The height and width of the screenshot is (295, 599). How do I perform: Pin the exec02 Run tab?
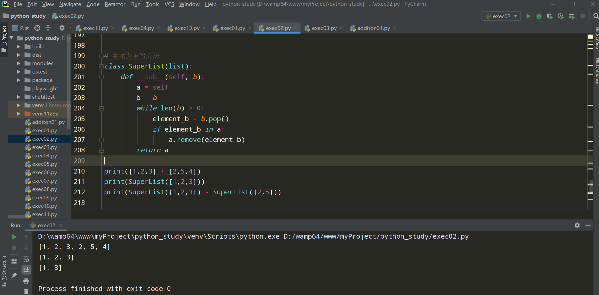click(14, 275)
